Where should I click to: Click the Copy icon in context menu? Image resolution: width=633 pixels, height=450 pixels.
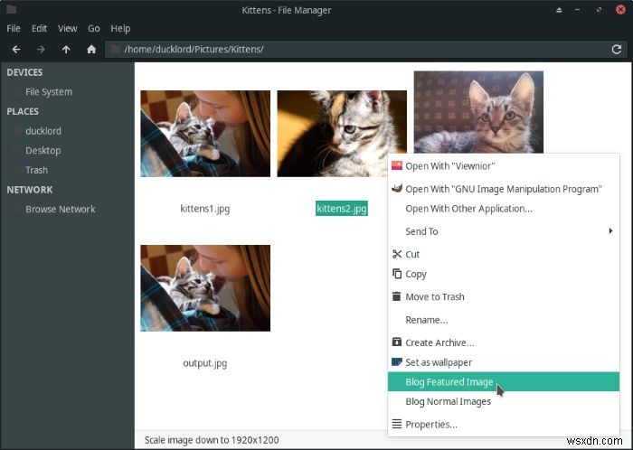point(397,274)
